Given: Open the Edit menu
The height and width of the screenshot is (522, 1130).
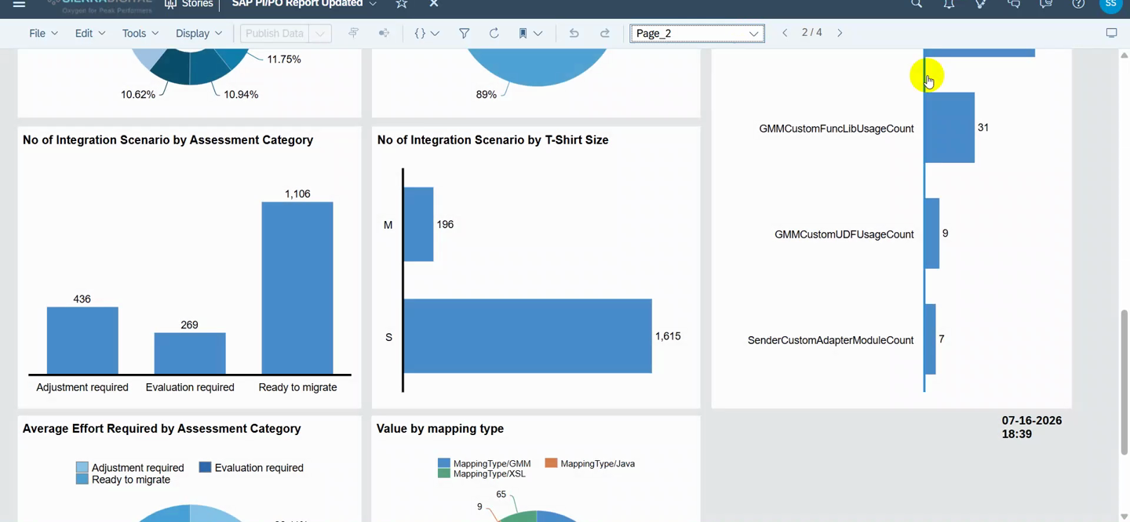Looking at the screenshot, I should coord(89,33).
